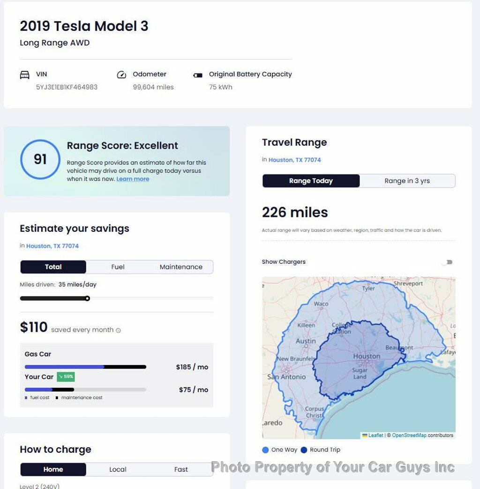Switch savings view to Fuel
Image resolution: width=480 pixels, height=489 pixels.
click(x=117, y=267)
